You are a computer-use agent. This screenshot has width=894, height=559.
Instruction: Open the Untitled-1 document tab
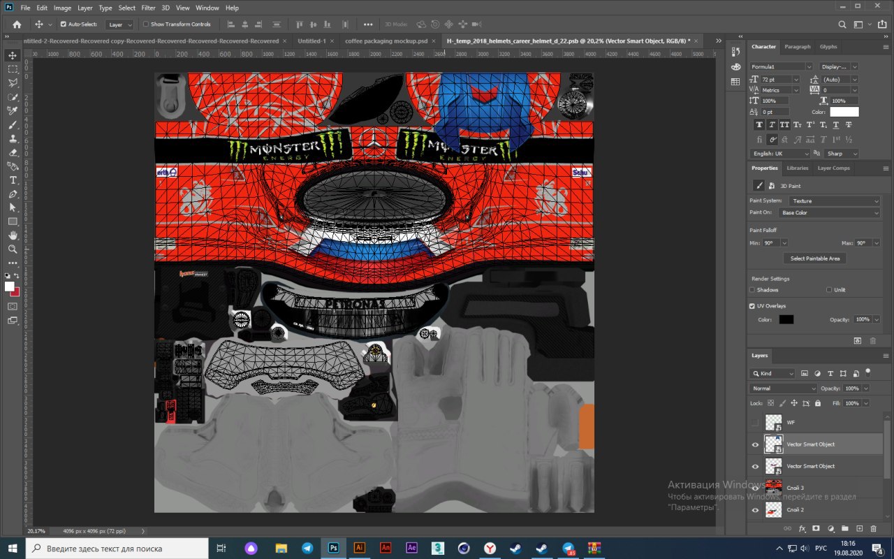click(312, 41)
